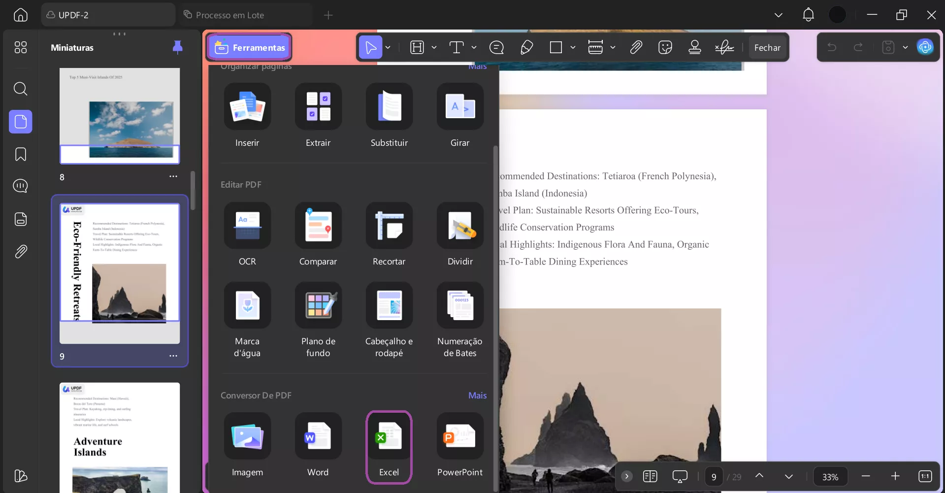The image size is (945, 493).
Task: Toggle presentation mode in the bottom bar
Action: point(680,476)
